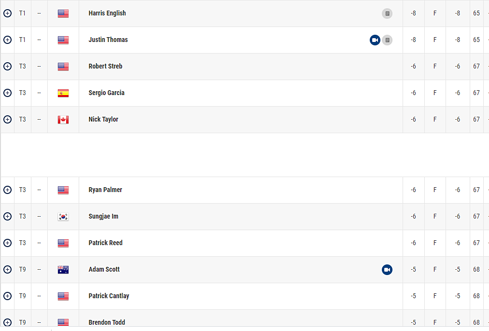489x331 pixels.
Task: Expand Harris English row details
Action: (7, 14)
